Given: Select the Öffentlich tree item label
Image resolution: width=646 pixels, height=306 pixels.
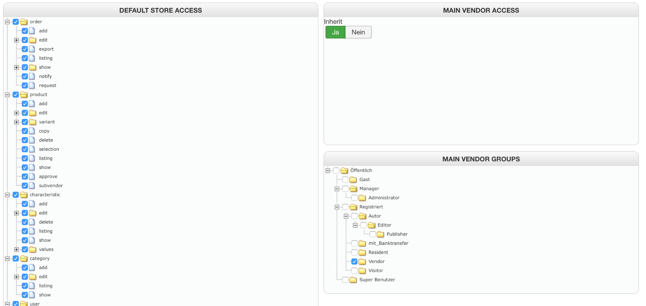Looking at the screenshot, I should [x=361, y=170].
